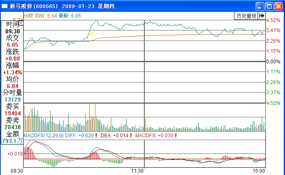
Task: Click the 金额 793.1万 entry
Action: click(x=12, y=141)
